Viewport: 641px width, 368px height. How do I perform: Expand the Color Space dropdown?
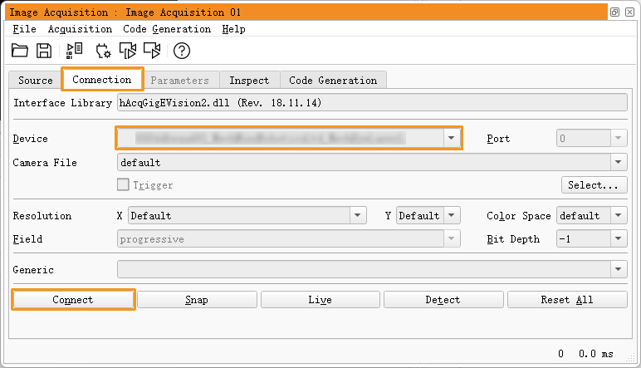coord(619,216)
